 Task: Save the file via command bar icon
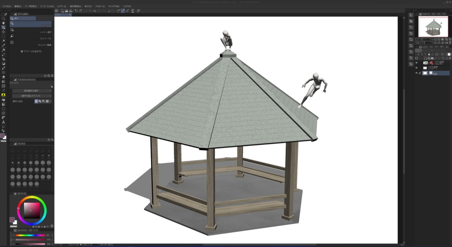point(71,11)
